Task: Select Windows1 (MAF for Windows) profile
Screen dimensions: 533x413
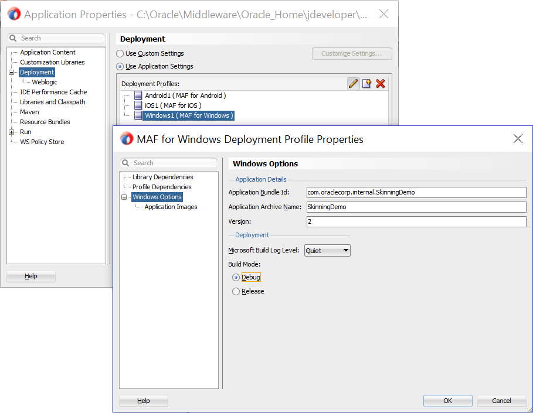Action: pos(189,115)
